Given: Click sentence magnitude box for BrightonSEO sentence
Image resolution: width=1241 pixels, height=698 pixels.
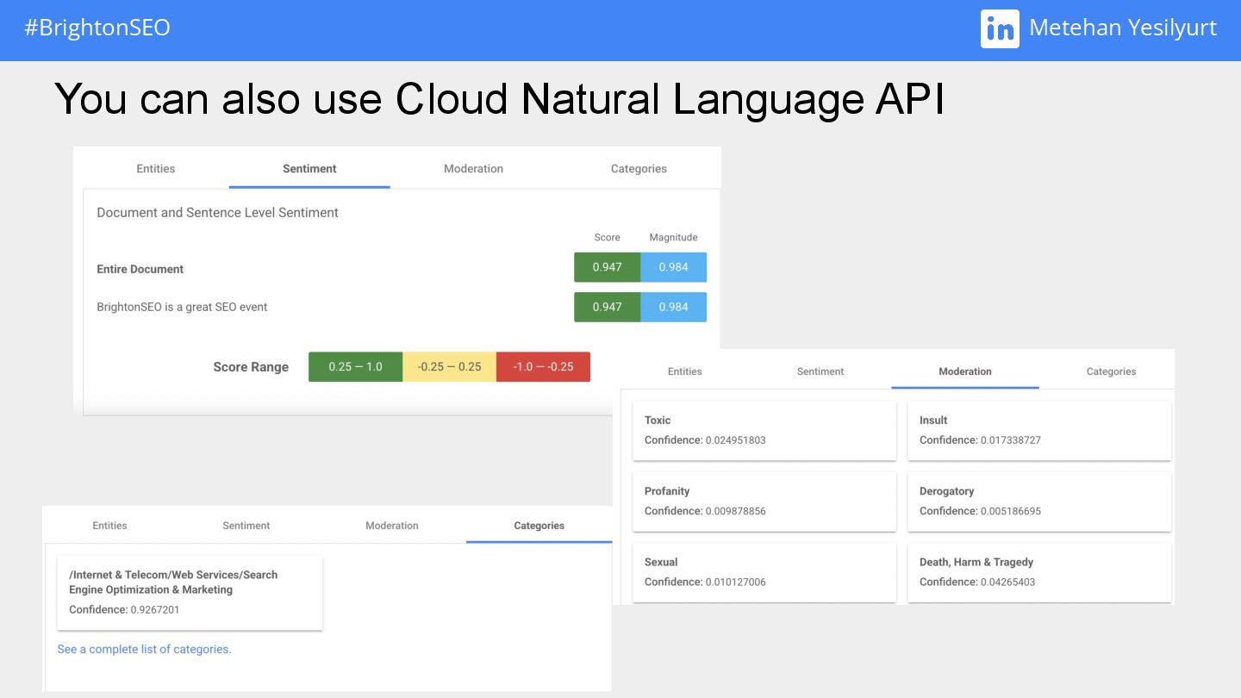Looking at the screenshot, I should [674, 307].
